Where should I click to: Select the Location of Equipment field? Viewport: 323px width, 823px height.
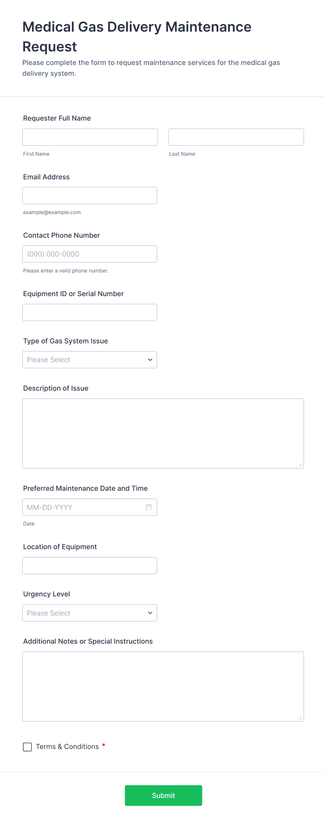89,566
